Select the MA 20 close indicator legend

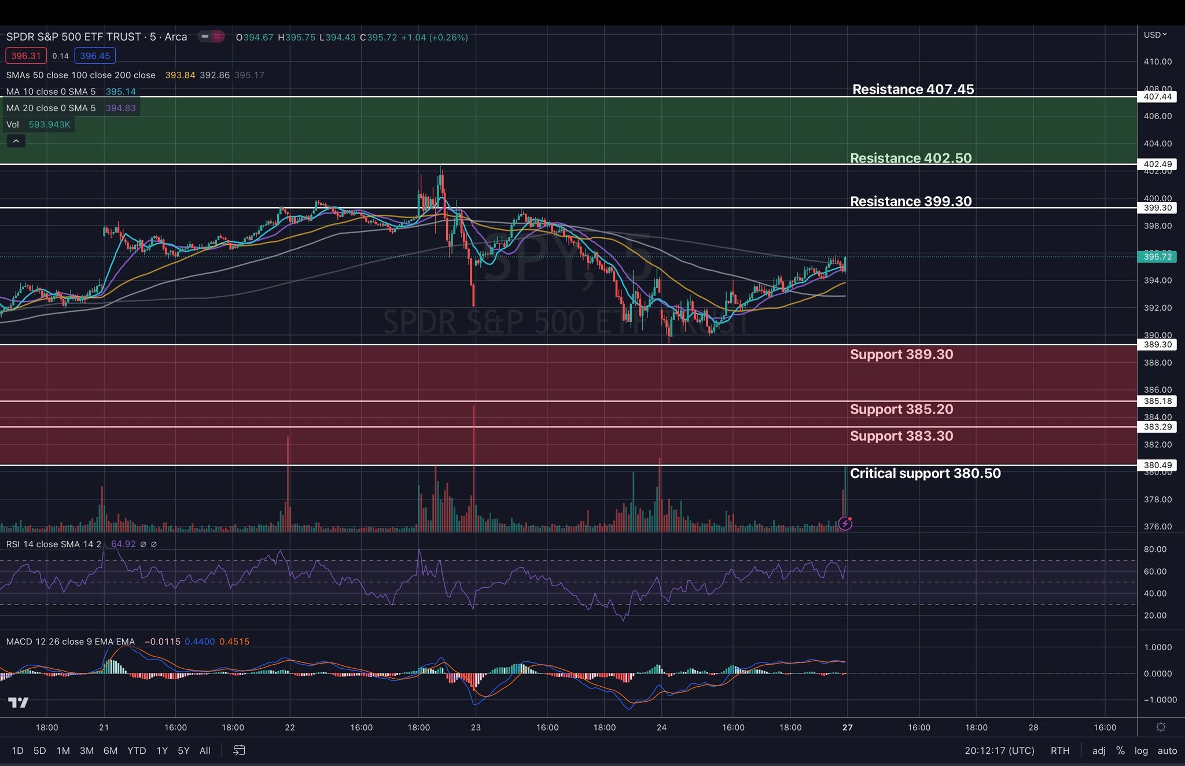click(x=51, y=108)
